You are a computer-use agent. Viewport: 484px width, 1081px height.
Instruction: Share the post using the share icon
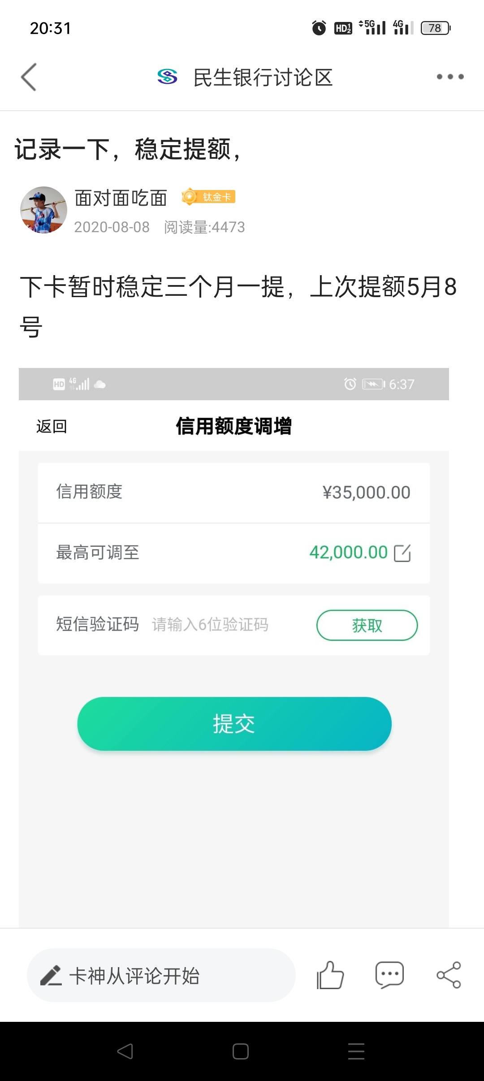449,975
